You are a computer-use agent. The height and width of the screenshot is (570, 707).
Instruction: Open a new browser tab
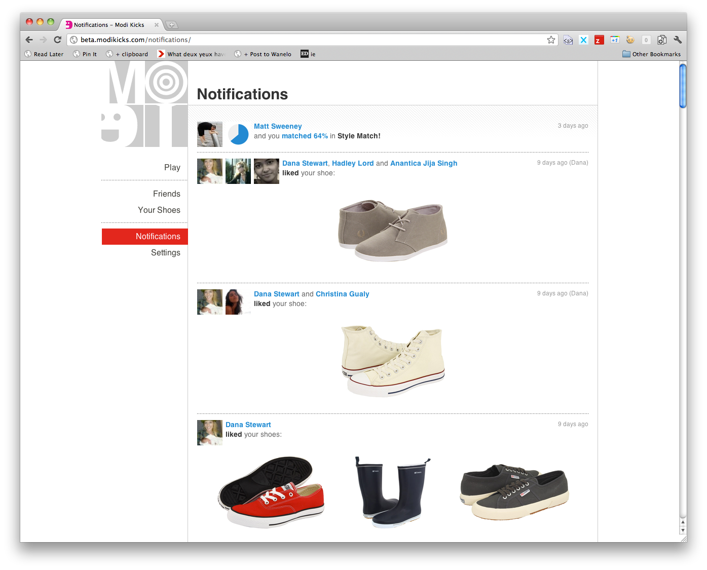pyautogui.click(x=173, y=24)
